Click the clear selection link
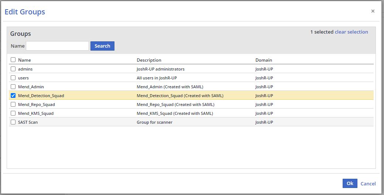 pos(351,32)
